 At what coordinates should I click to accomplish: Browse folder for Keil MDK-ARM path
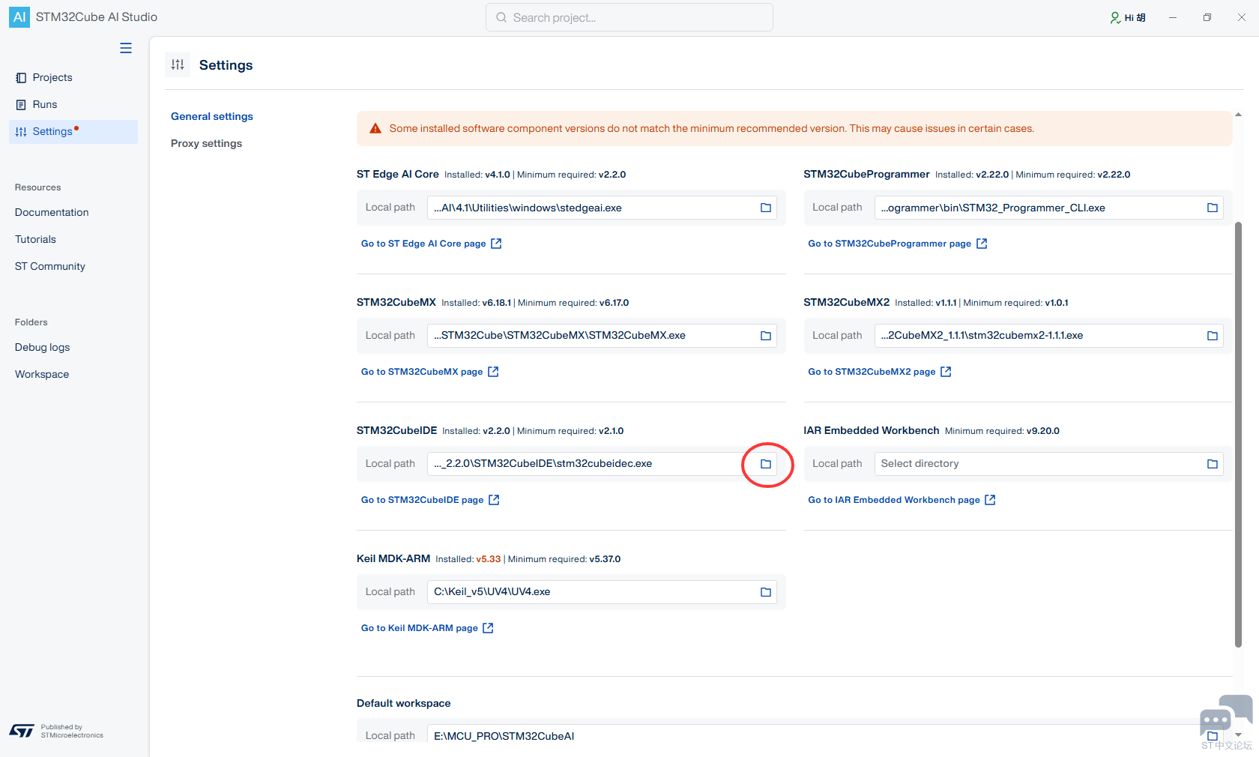pyautogui.click(x=766, y=592)
